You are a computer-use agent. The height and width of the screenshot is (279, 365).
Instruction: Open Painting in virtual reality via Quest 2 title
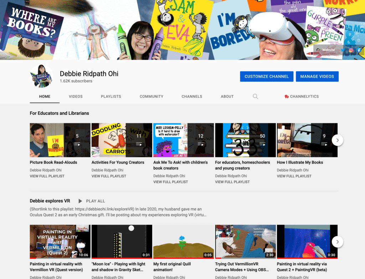pyautogui.click(x=302, y=267)
